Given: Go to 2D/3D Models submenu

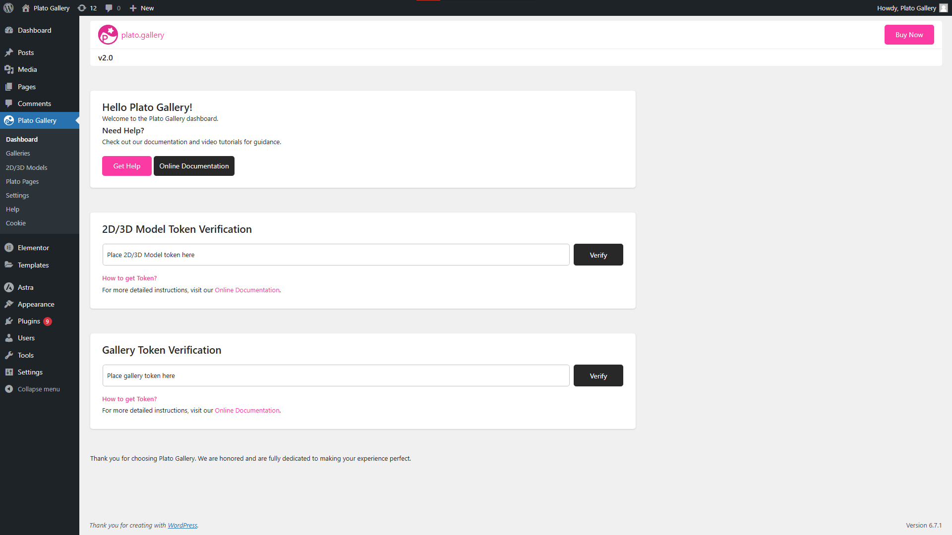Looking at the screenshot, I should coord(27,167).
